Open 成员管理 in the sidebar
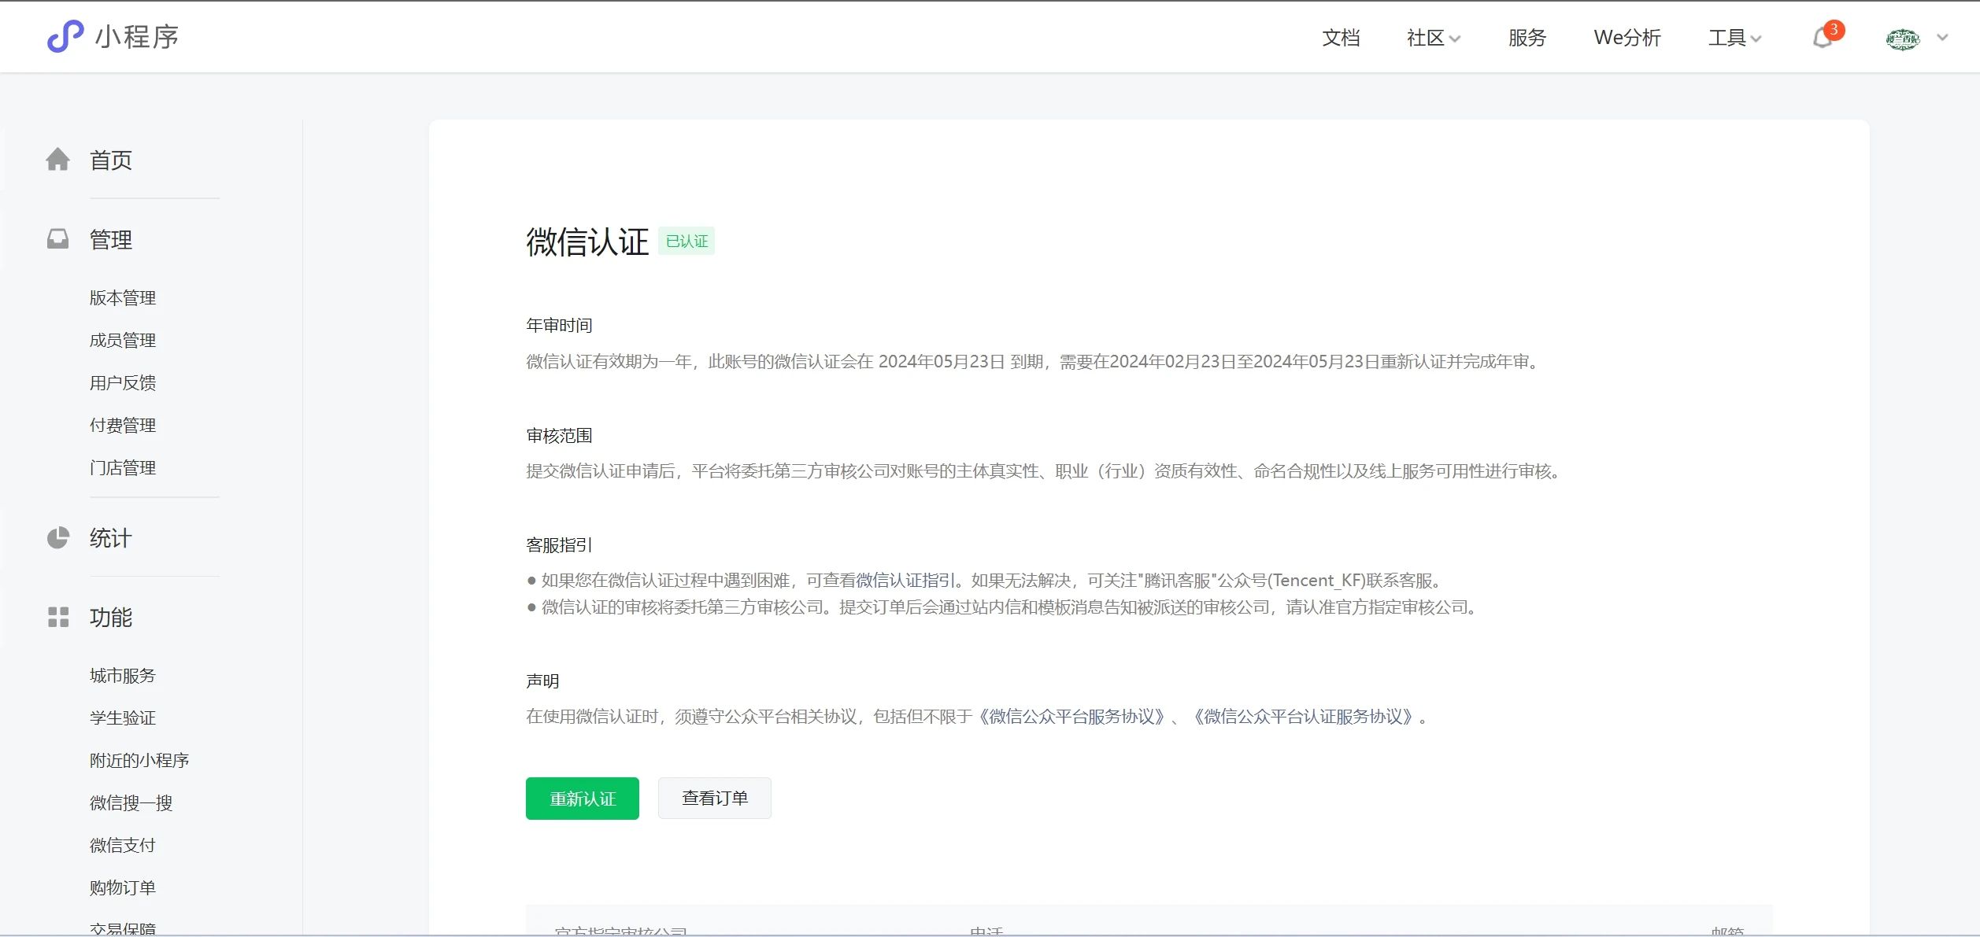 click(123, 341)
